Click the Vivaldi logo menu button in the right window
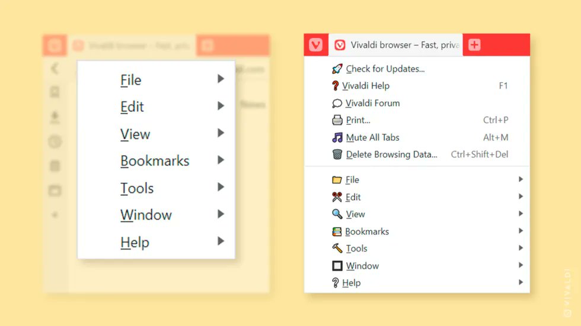 click(x=315, y=45)
